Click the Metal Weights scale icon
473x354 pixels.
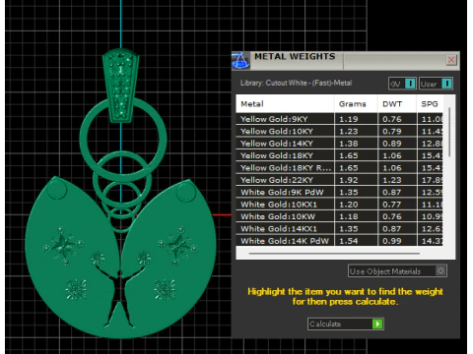(240, 61)
